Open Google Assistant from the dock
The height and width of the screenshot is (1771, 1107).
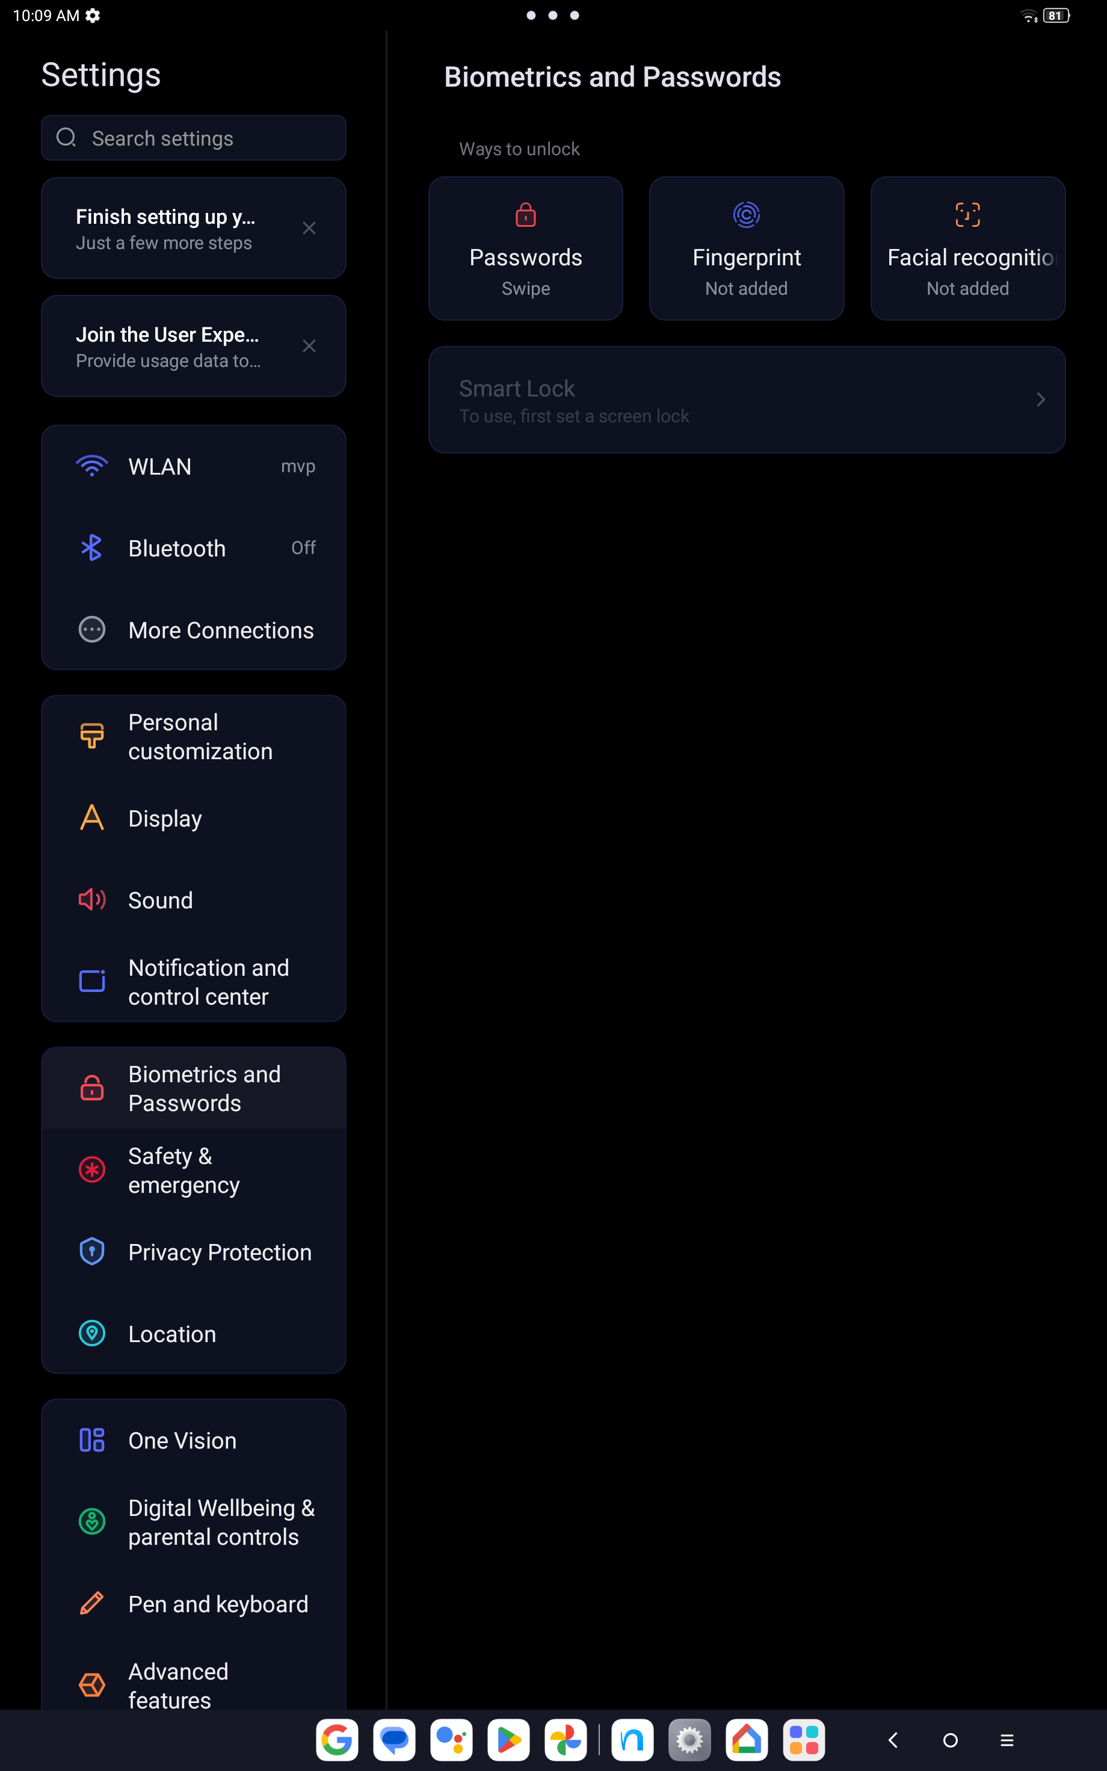451,1740
